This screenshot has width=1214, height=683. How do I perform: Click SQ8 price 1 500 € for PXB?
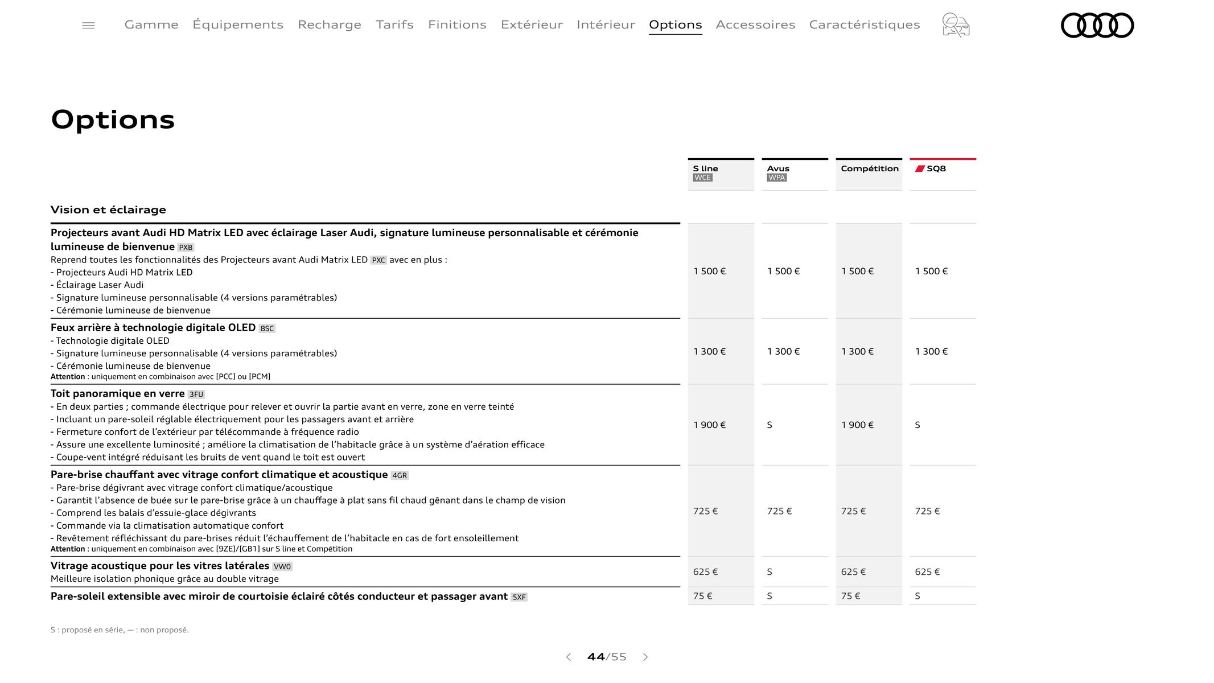932,271
